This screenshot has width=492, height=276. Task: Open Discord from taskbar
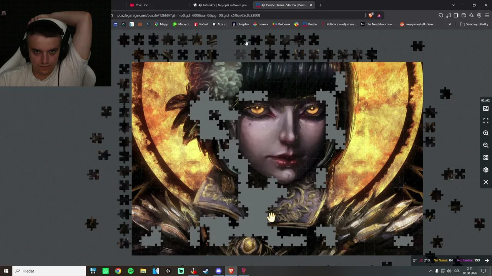[x=219, y=271]
